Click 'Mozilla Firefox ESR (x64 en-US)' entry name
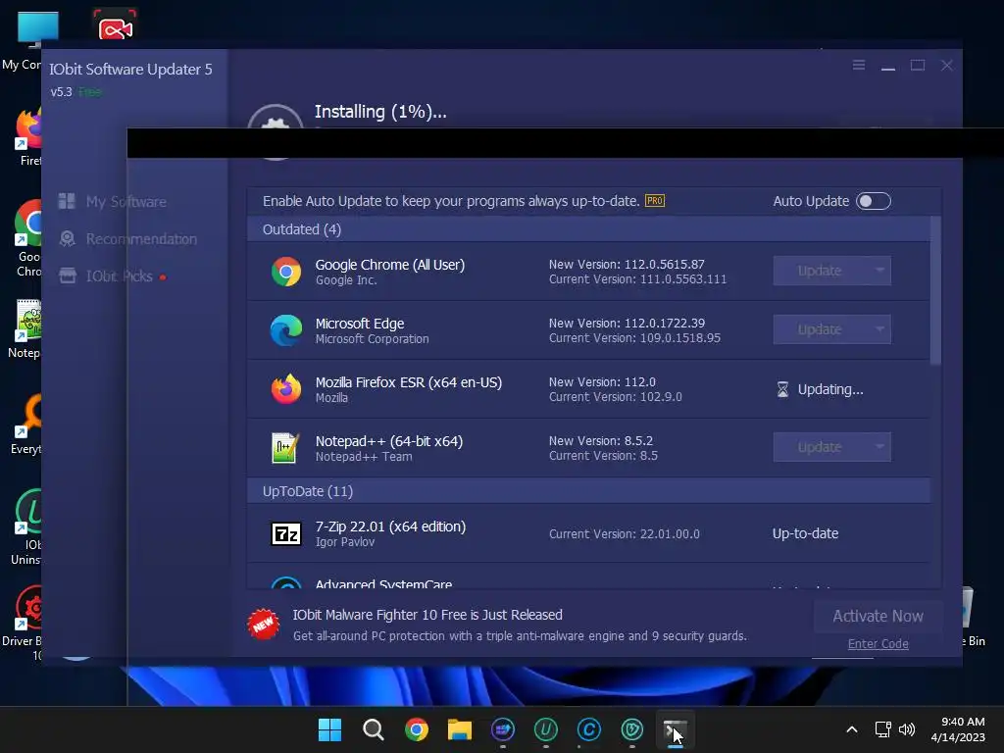 (x=409, y=382)
